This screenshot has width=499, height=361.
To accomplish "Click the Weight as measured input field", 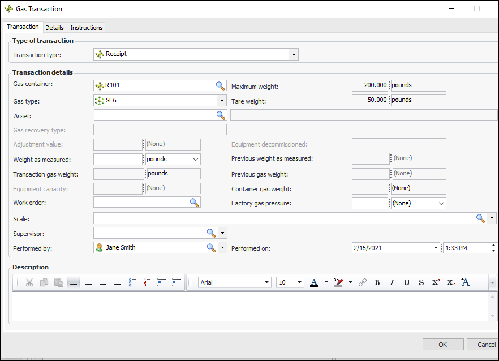I will coord(118,160).
